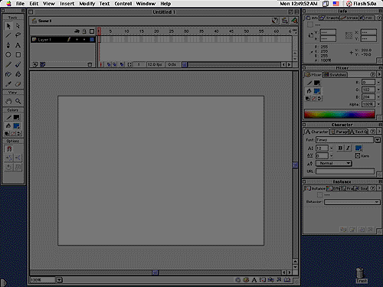The width and height of the screenshot is (383, 287).
Task: Select the Ink Bottle tool
Action: click(x=8, y=74)
